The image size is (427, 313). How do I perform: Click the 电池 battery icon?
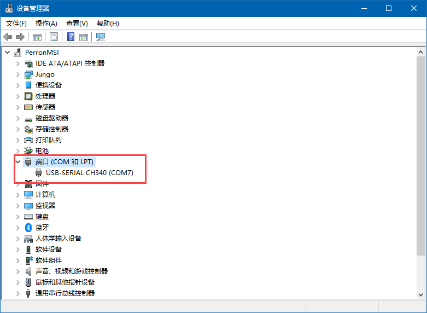(x=28, y=151)
